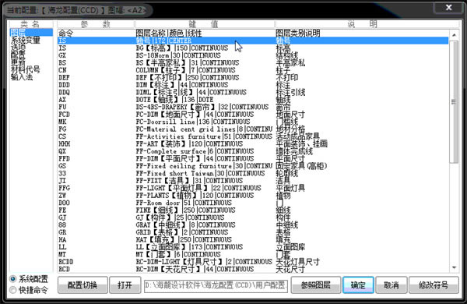Screen dimensions: 467x304
Task: Select the LL【立面图库】row
Action: point(253,247)
